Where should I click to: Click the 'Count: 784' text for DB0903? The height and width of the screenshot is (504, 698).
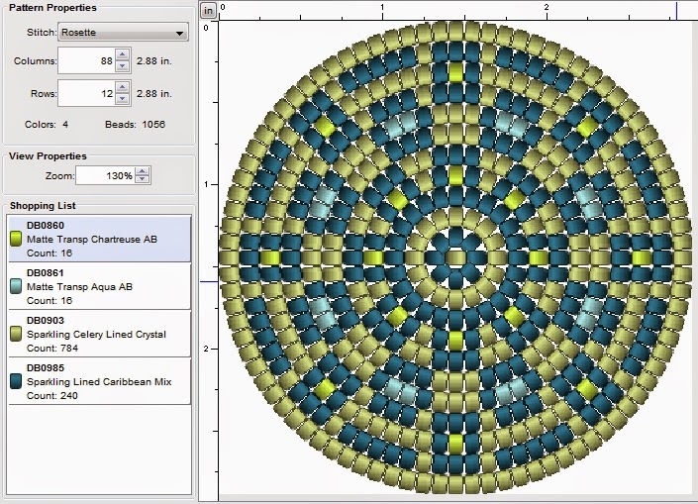click(52, 348)
